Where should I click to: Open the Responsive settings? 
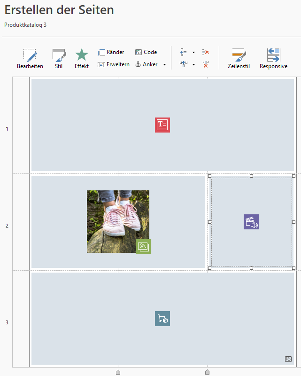273,59
